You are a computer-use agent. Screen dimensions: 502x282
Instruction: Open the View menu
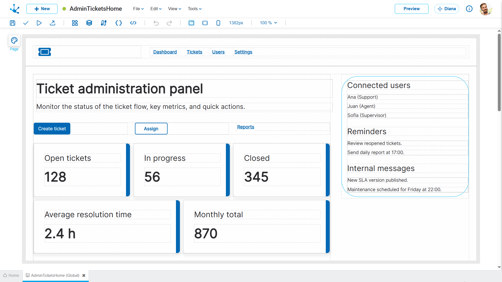pos(174,9)
